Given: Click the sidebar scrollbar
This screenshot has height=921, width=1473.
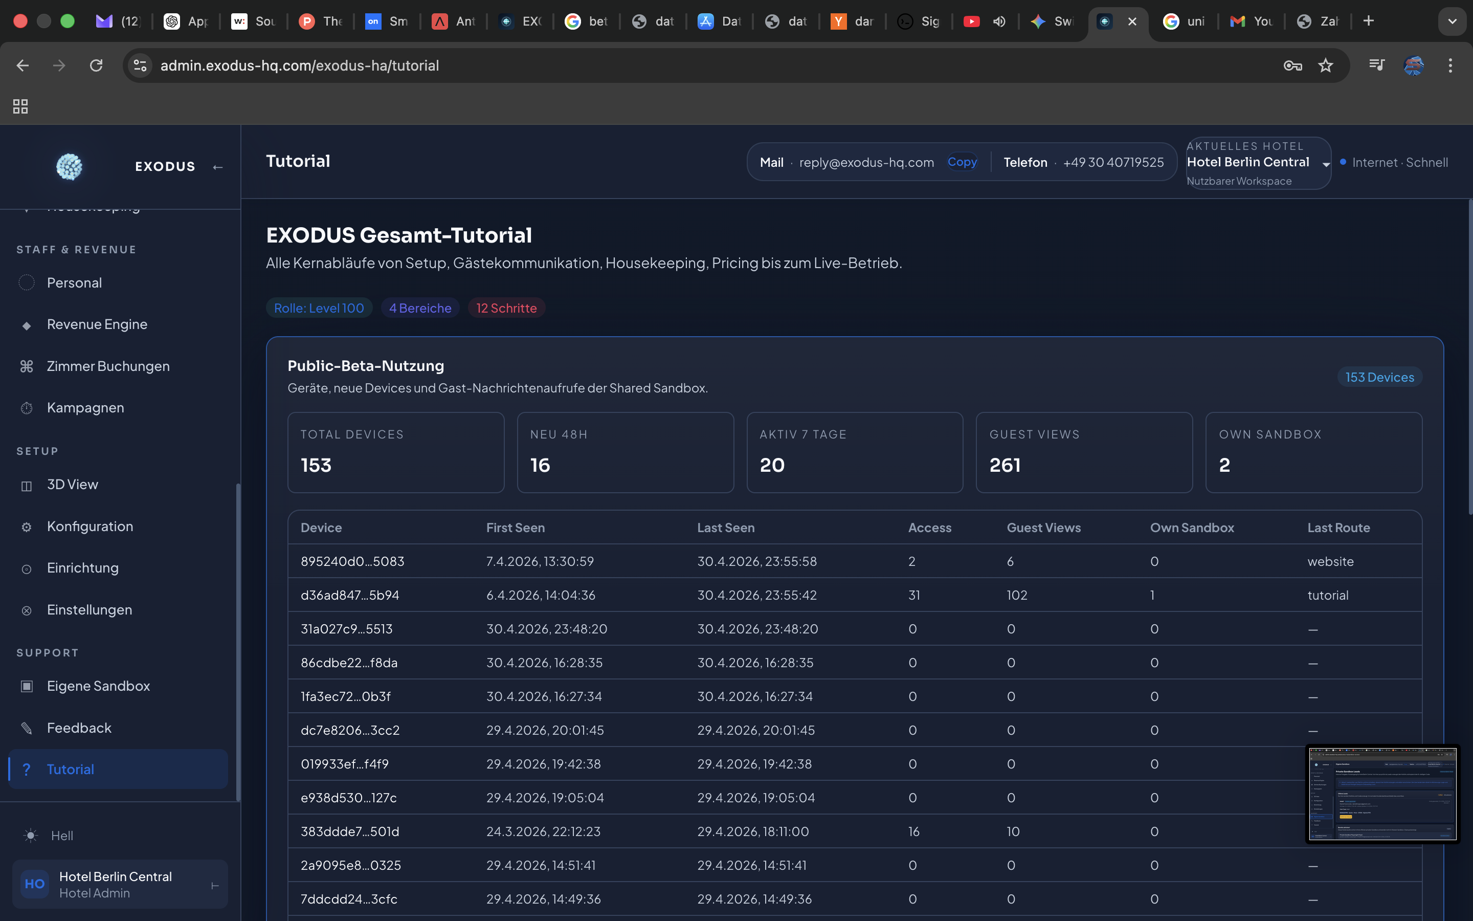Looking at the screenshot, I should click(x=238, y=642).
